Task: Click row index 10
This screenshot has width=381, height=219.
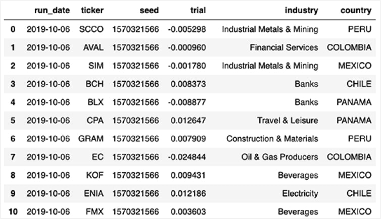Action: click(13, 211)
